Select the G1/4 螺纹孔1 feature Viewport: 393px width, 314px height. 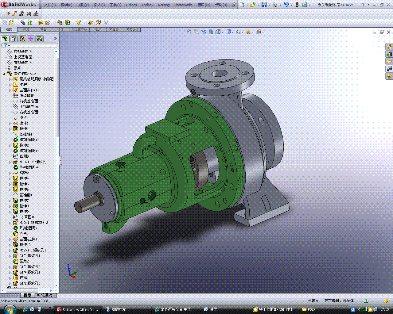coord(27,272)
